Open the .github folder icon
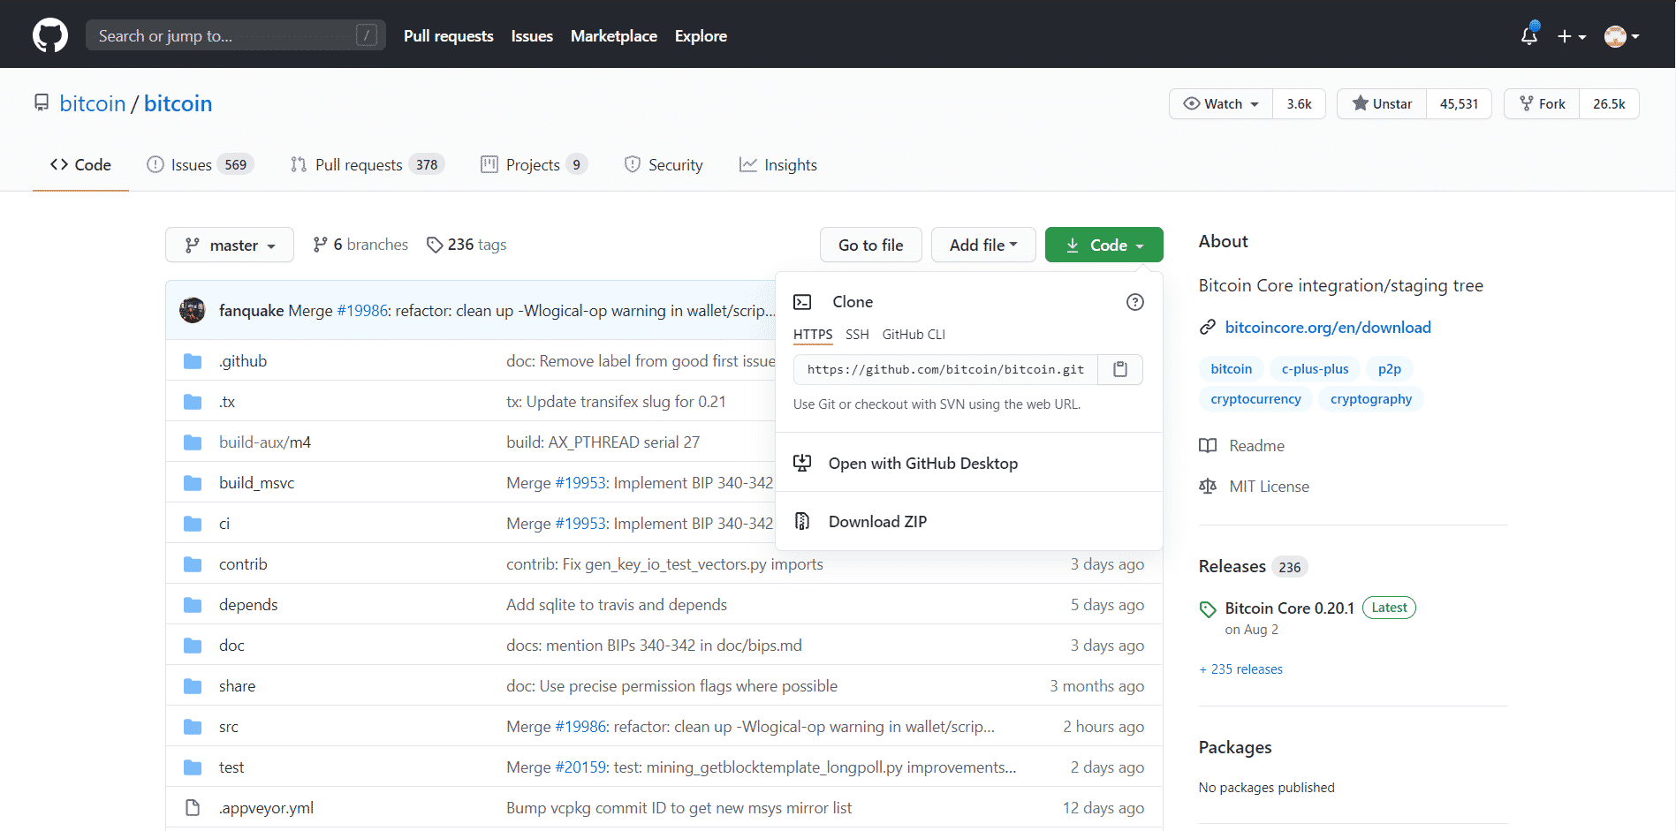The width and height of the screenshot is (1676, 831). click(x=193, y=361)
